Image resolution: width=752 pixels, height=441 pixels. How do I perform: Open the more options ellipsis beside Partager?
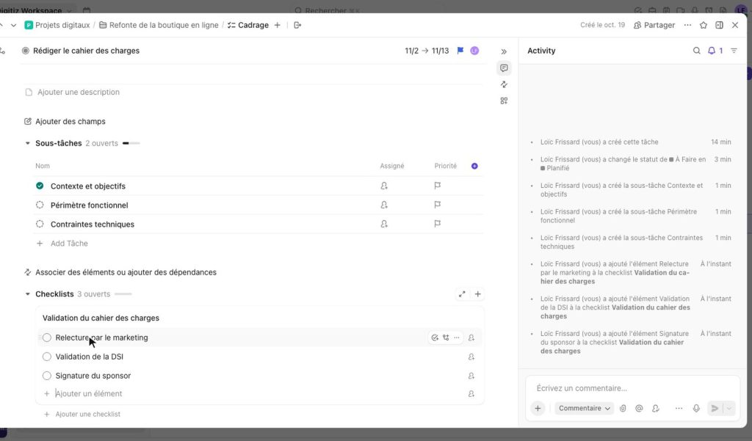coord(687,25)
